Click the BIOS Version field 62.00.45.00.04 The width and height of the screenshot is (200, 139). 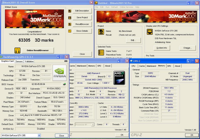point(38,84)
